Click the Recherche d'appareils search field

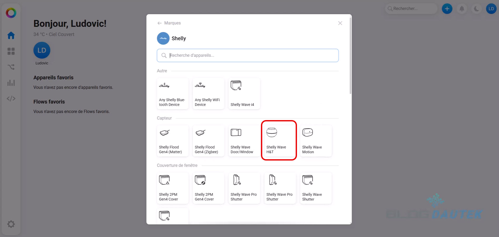coord(248,55)
